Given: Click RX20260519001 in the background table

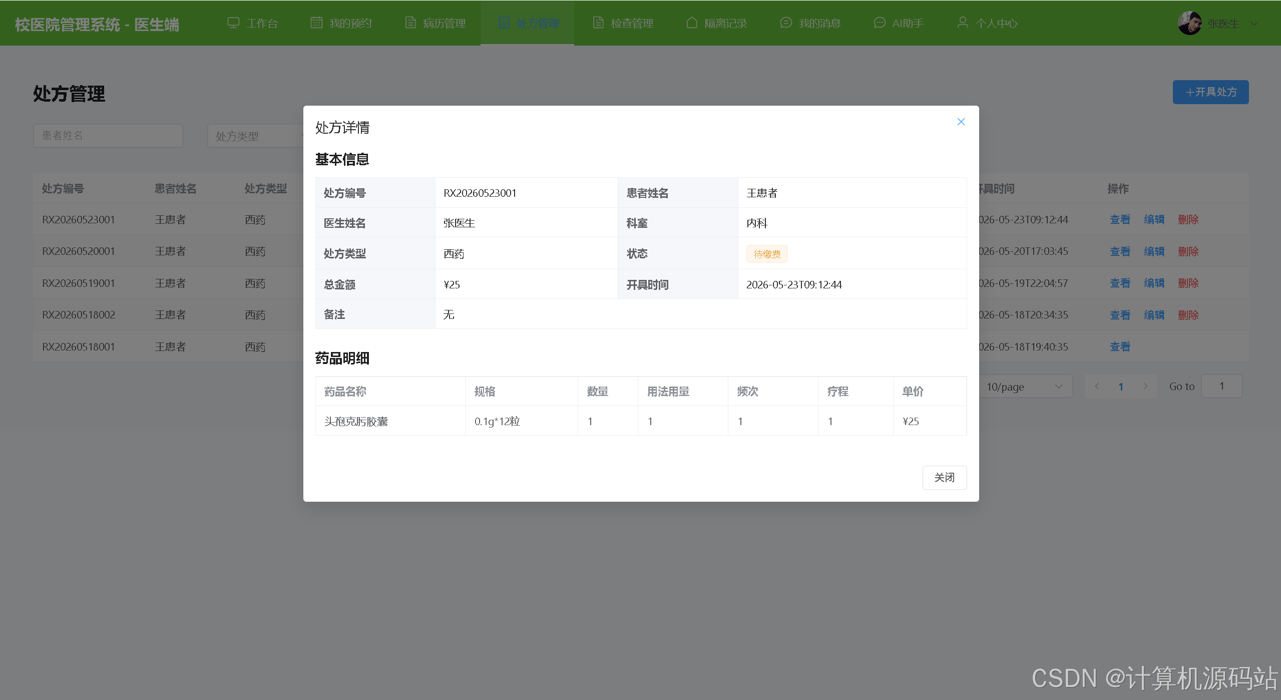Looking at the screenshot, I should click(x=79, y=283).
